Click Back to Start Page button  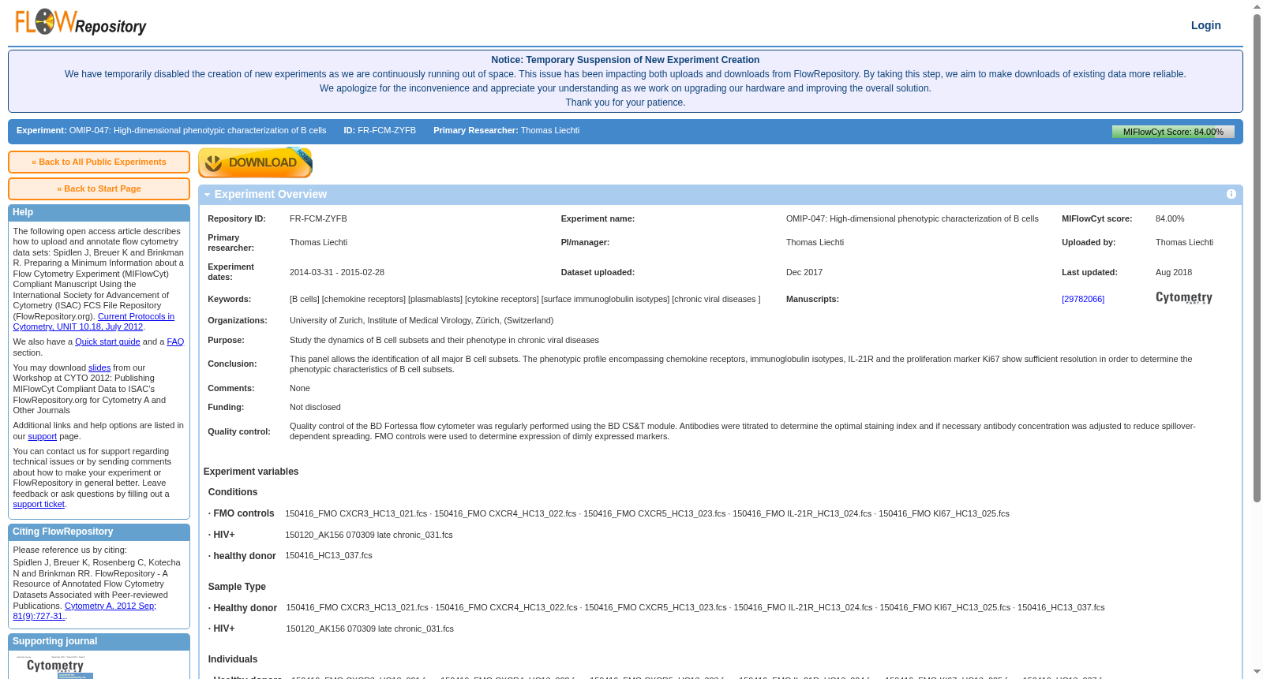click(x=99, y=188)
